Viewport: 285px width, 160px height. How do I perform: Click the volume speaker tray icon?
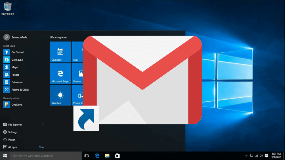261,156
